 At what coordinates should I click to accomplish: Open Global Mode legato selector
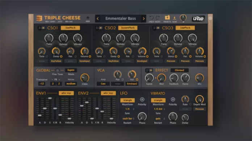point(71,70)
